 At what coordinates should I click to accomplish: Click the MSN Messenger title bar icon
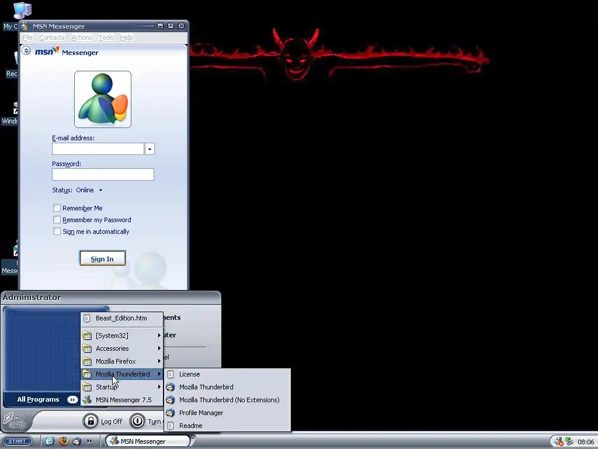[x=25, y=26]
